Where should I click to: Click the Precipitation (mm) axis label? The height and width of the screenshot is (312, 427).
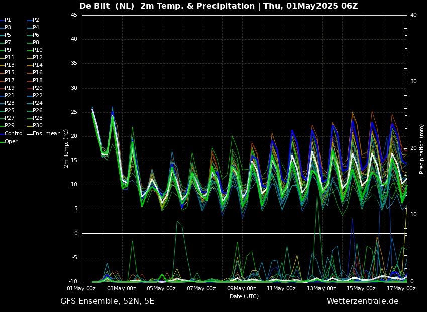point(422,149)
